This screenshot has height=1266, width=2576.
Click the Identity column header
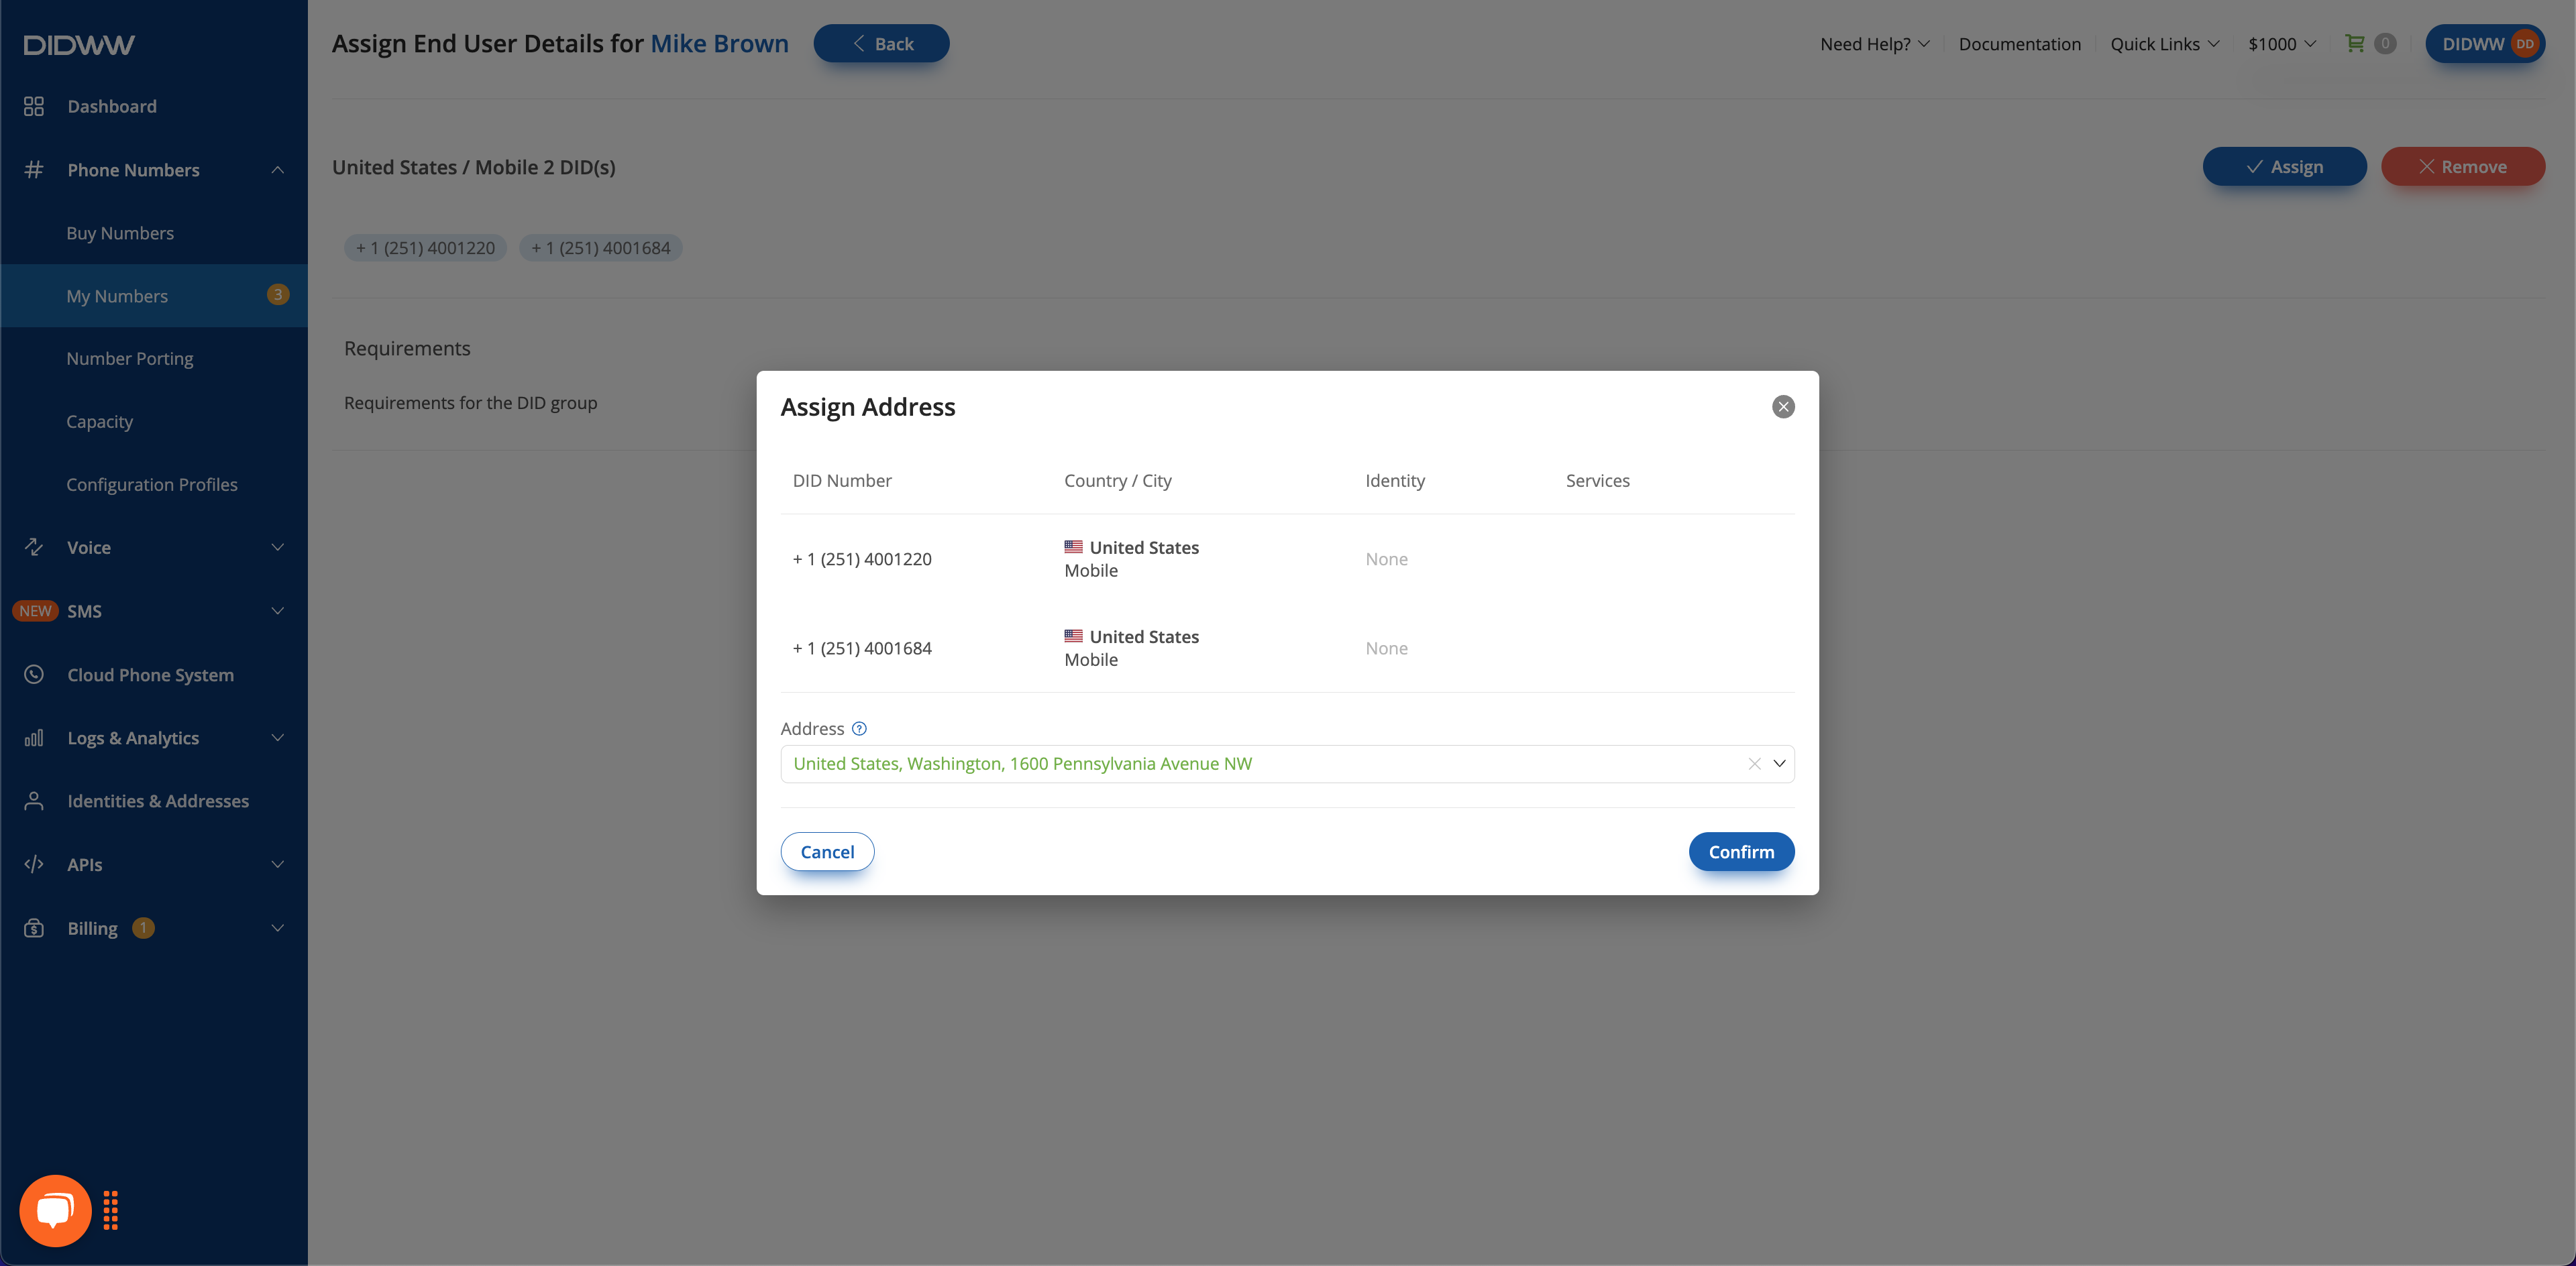[1395, 481]
